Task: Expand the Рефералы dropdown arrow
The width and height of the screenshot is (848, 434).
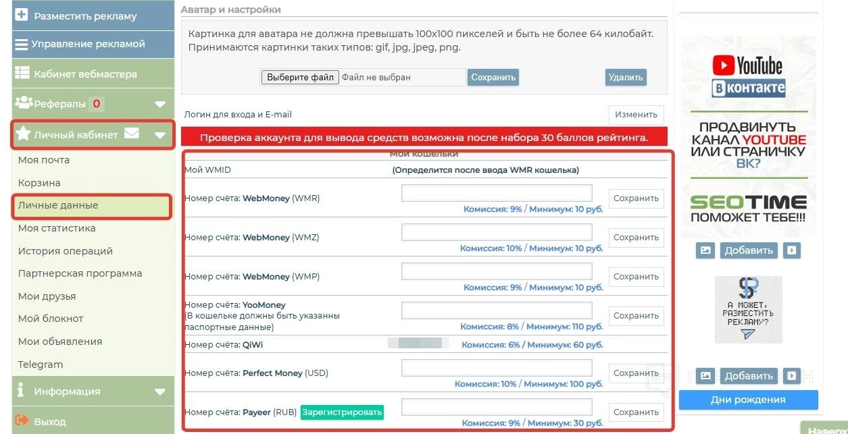Action: coord(160,104)
